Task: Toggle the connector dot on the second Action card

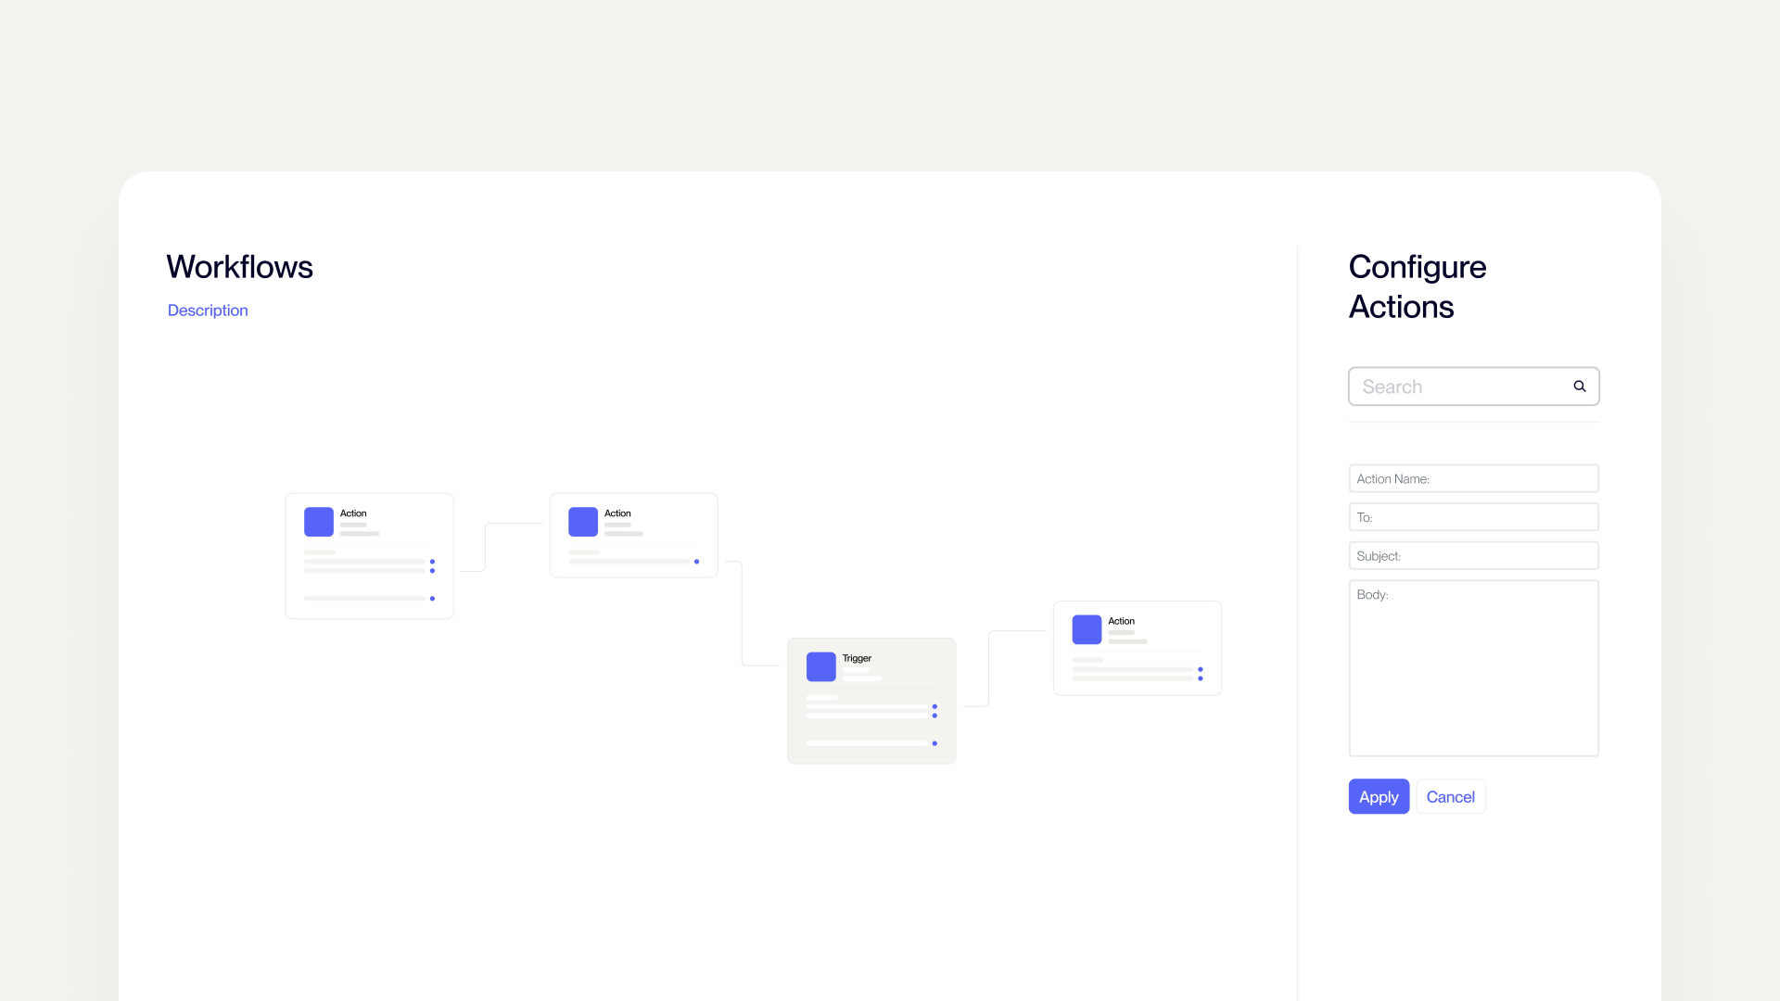Action: [x=696, y=561]
